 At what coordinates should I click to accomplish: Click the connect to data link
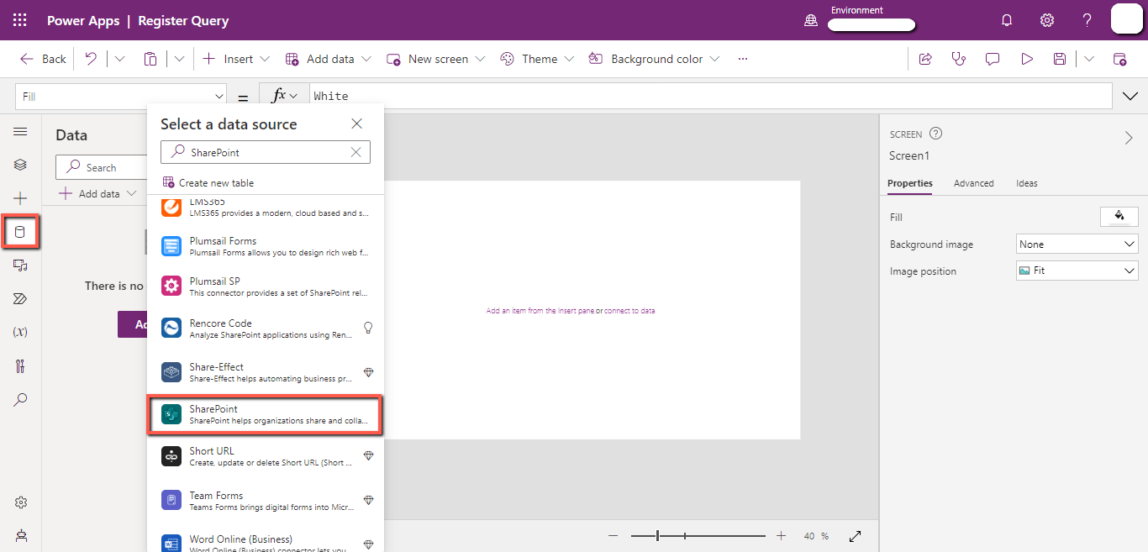pos(629,311)
